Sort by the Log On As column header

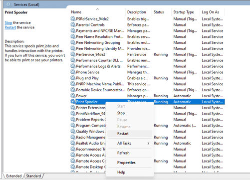click(212, 12)
